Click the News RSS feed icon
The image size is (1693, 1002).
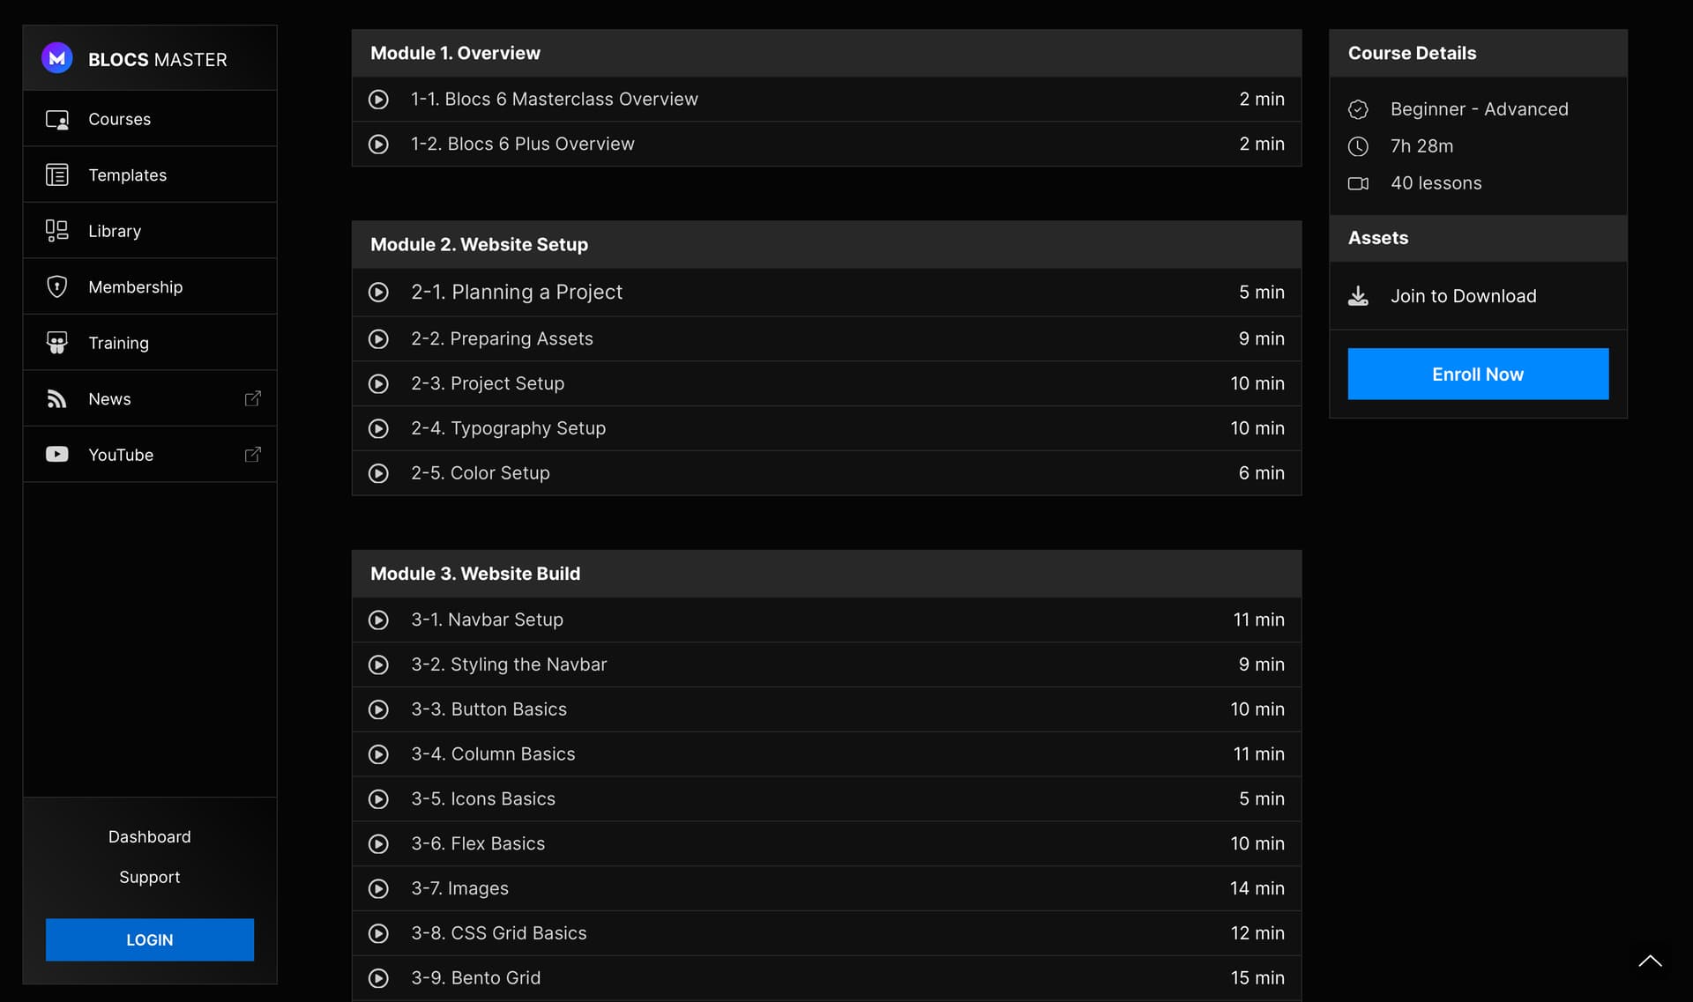click(57, 399)
